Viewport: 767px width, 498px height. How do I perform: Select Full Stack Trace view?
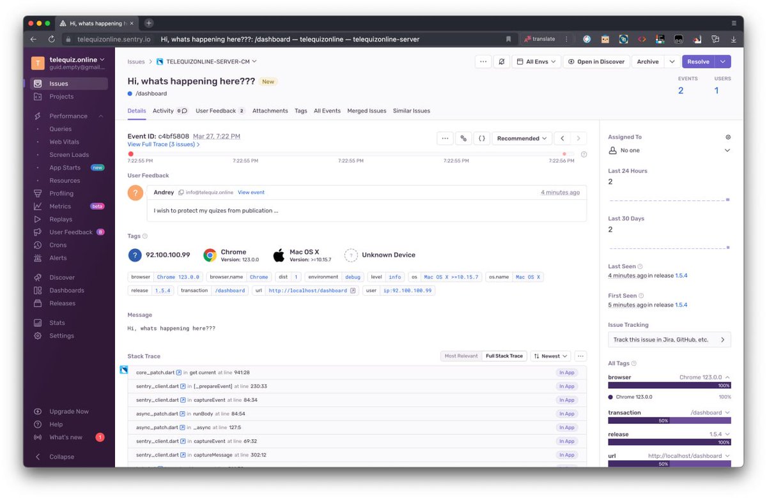504,356
